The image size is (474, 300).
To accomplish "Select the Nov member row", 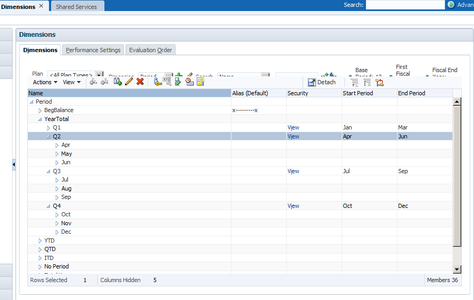I will [240, 223].
